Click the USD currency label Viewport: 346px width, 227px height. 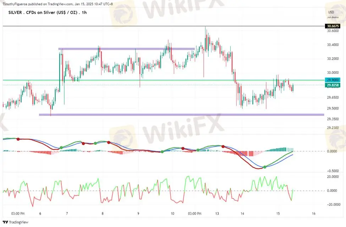click(331, 12)
